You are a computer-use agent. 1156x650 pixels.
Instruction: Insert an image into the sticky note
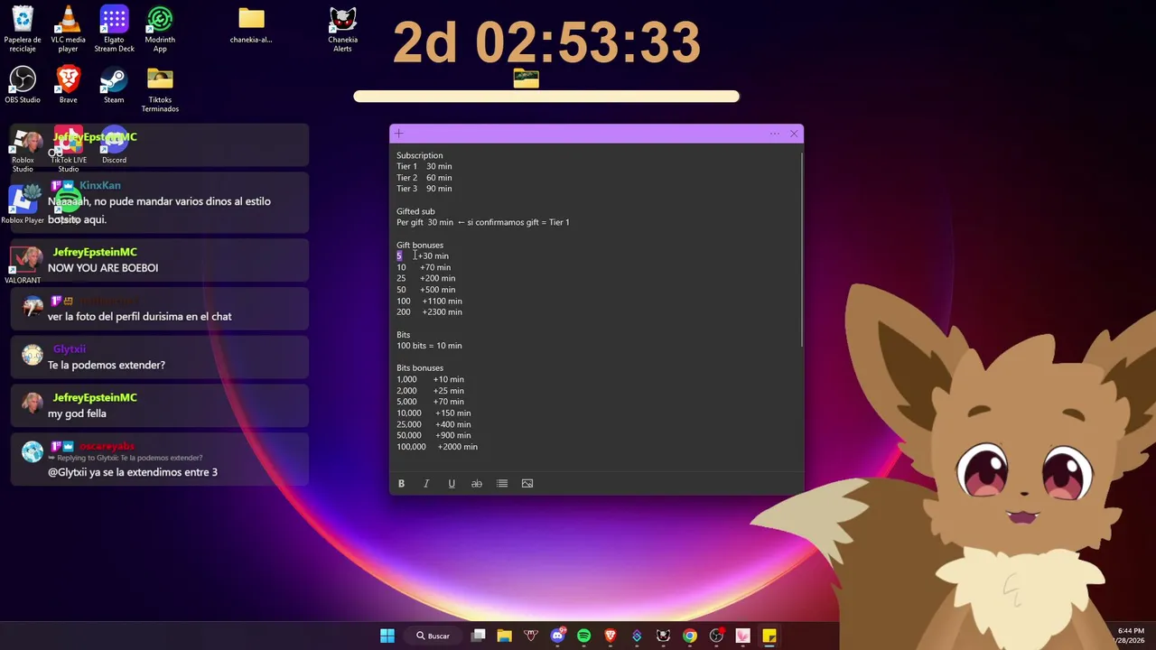coord(527,484)
